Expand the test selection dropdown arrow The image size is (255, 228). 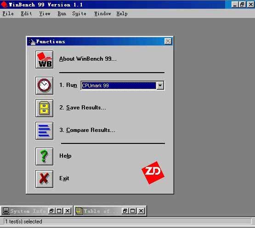[x=160, y=85]
